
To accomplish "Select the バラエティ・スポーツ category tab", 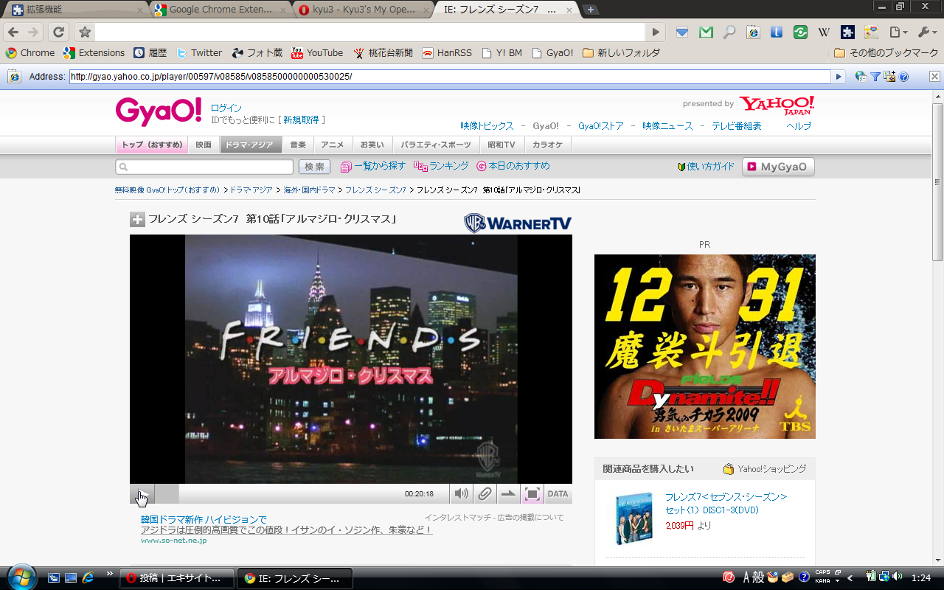I will point(436,145).
